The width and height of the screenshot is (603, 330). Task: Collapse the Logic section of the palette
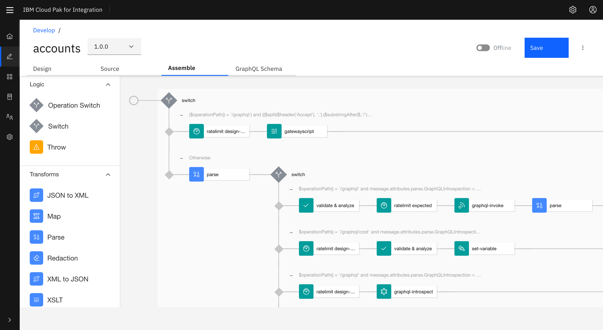pos(108,84)
